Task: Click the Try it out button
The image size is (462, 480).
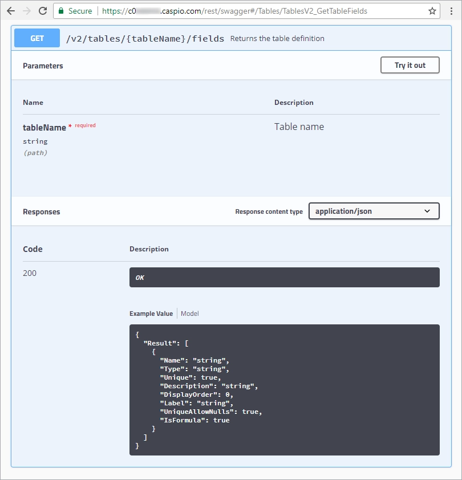Action: pyautogui.click(x=410, y=65)
